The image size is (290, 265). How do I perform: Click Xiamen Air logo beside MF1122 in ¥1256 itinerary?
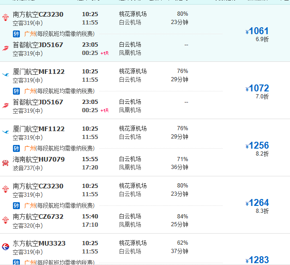[x=6, y=132]
